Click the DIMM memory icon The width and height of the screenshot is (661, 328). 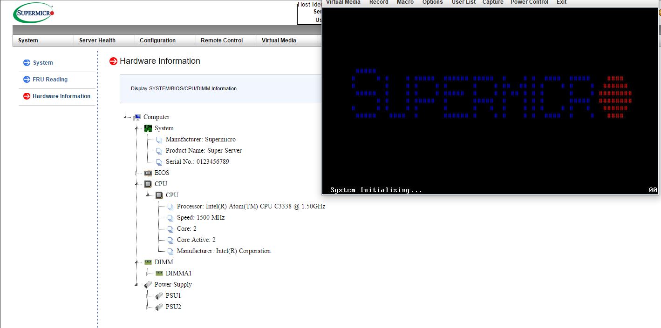[148, 262]
